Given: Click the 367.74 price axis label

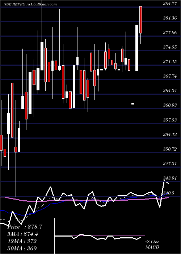Looking at the screenshot, I should point(170,76).
